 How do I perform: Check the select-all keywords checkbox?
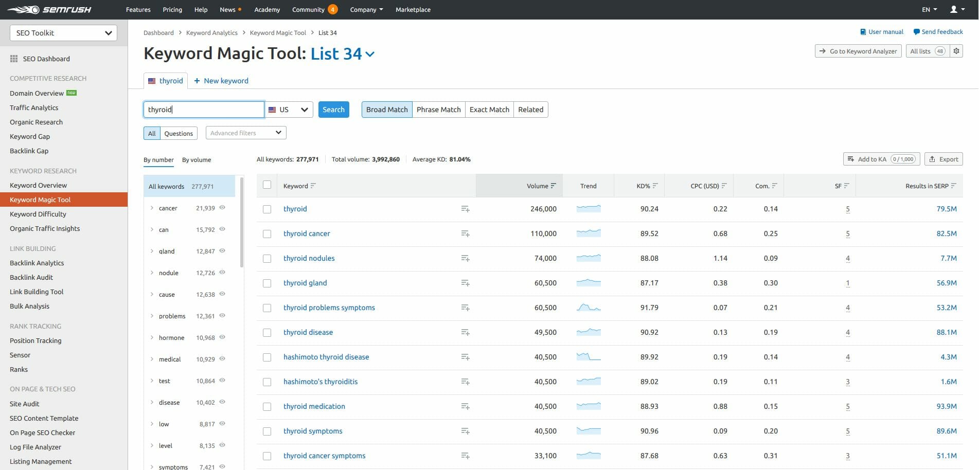(x=267, y=185)
